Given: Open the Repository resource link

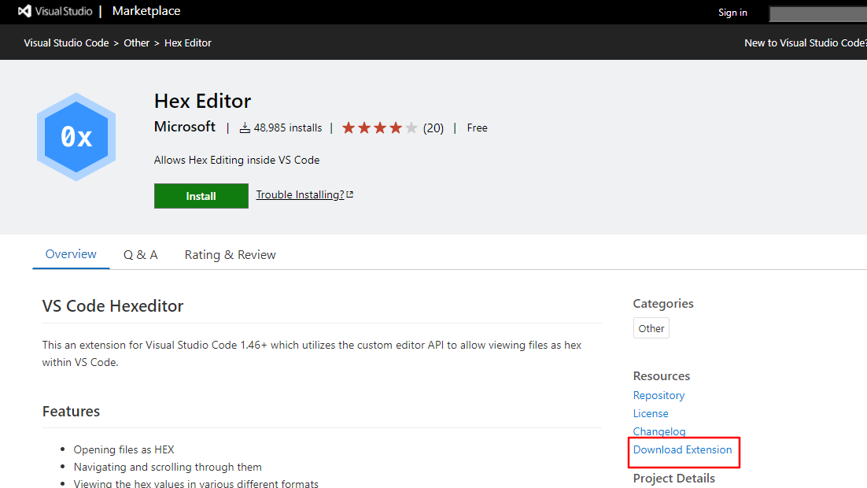Looking at the screenshot, I should pos(659,395).
